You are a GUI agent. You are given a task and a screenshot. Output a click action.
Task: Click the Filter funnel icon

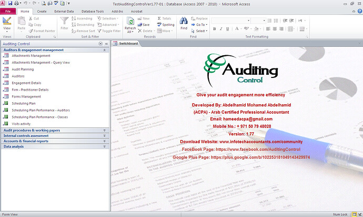[65, 22]
